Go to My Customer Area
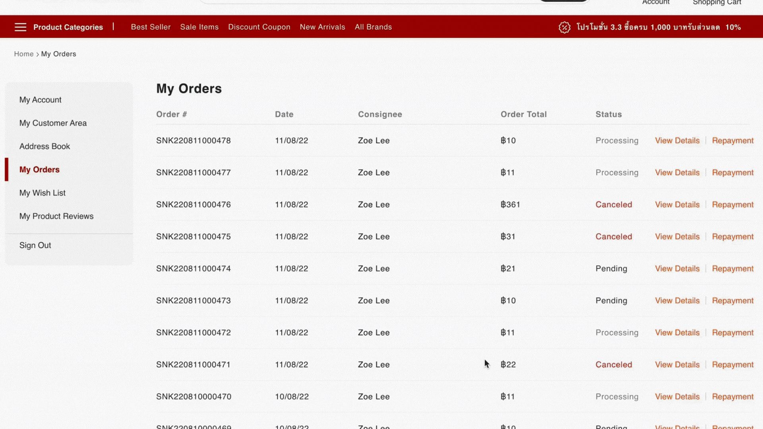The height and width of the screenshot is (429, 763). point(53,123)
